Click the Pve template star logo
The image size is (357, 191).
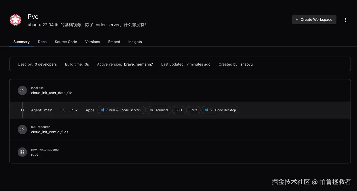pos(15,20)
